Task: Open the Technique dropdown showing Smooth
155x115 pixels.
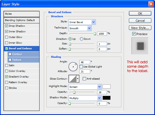Action: tap(80, 28)
